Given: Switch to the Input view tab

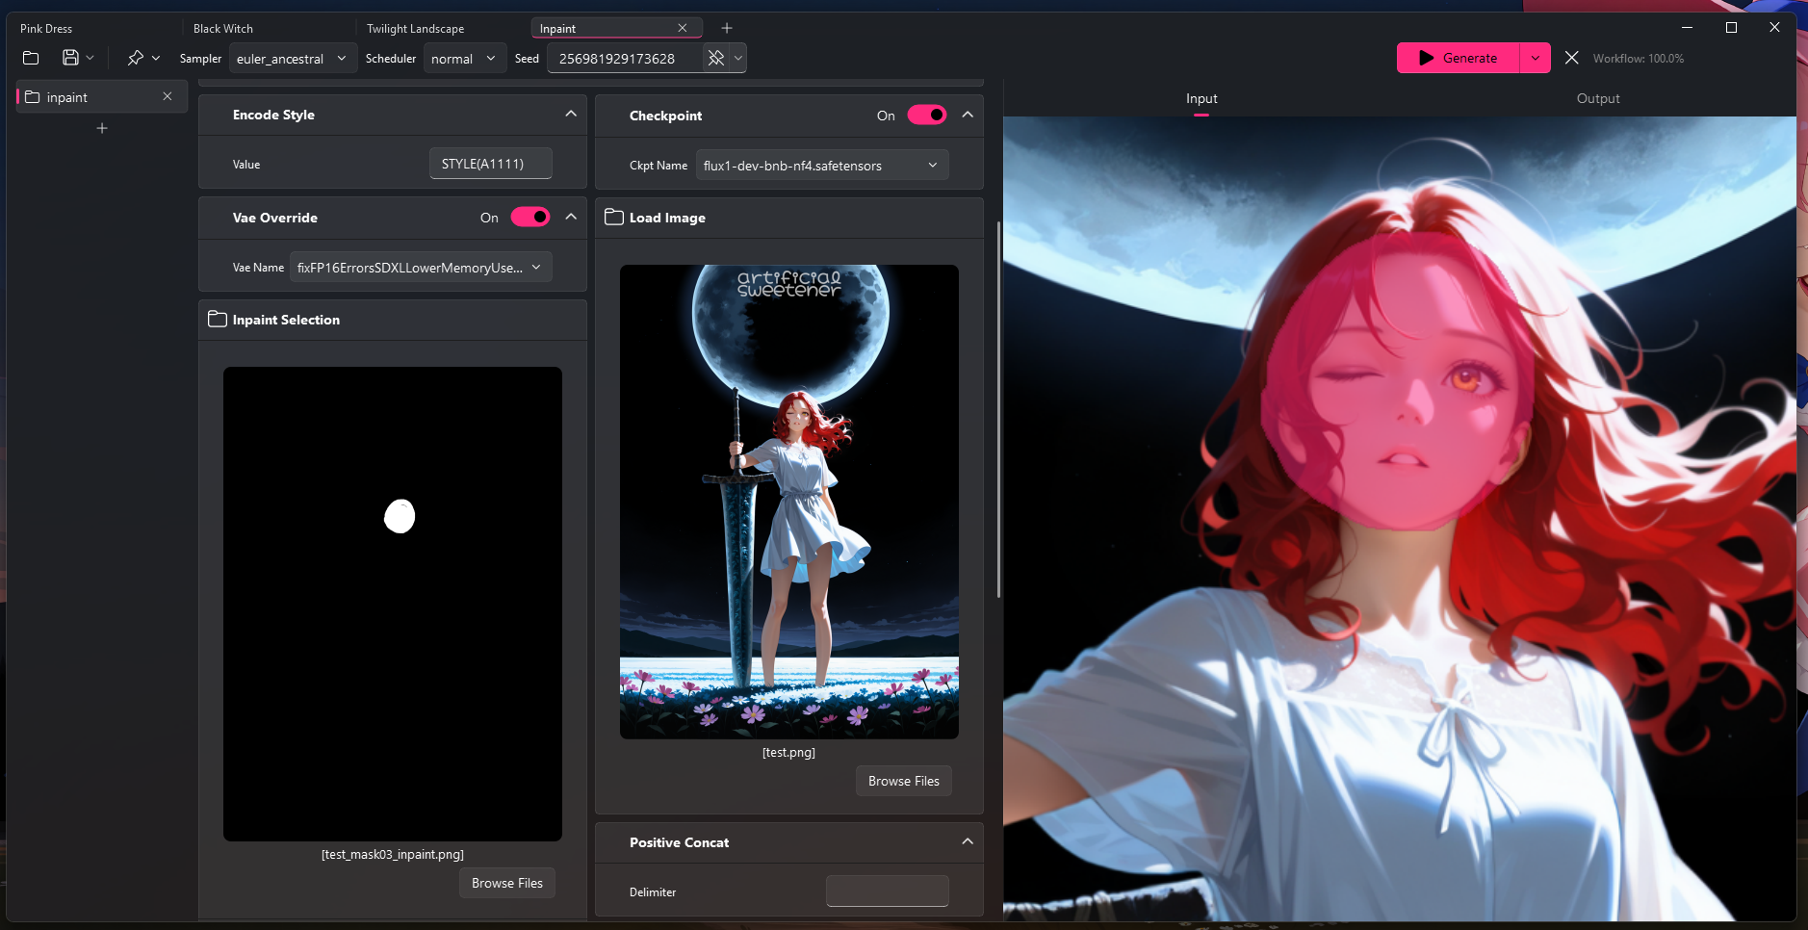Looking at the screenshot, I should click(x=1201, y=98).
